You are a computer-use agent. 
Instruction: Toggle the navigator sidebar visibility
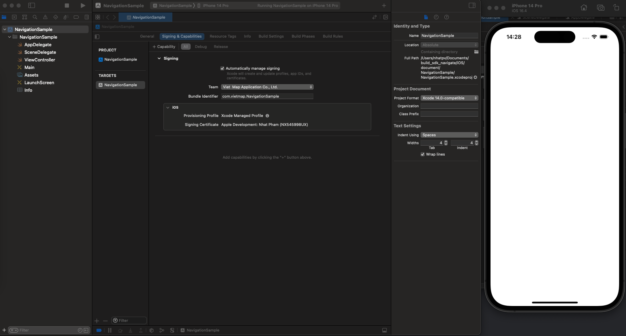coord(31,6)
